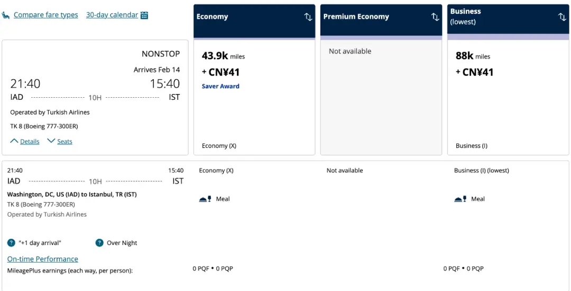Screen dimensions: 571x291
Task: Collapse the flight Details section
Action: [x=25, y=142]
